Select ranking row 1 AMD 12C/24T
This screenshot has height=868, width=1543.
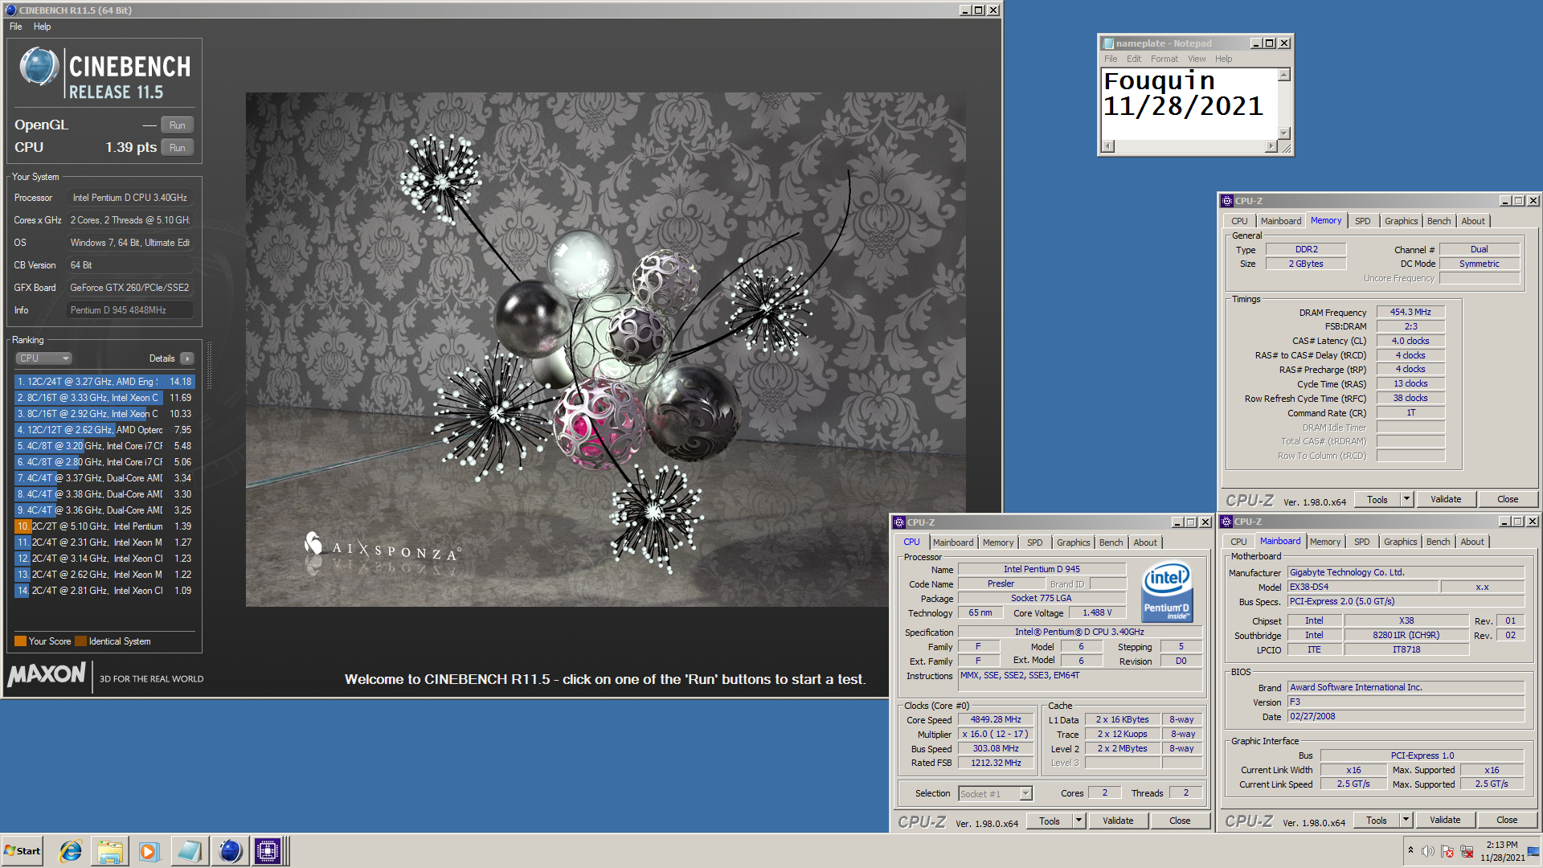[x=104, y=382]
